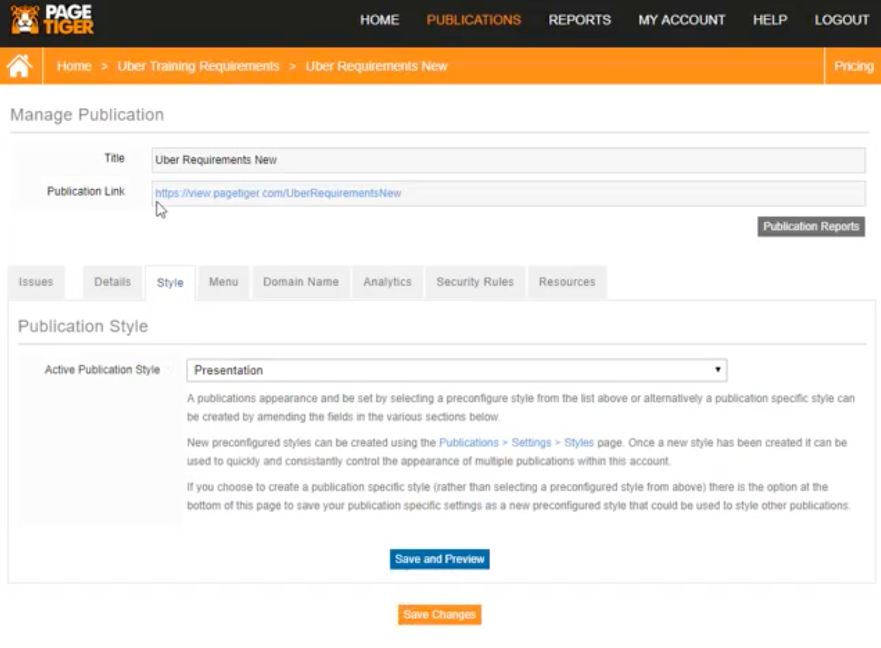
Task: Click the Save and Preview button
Action: coord(440,559)
